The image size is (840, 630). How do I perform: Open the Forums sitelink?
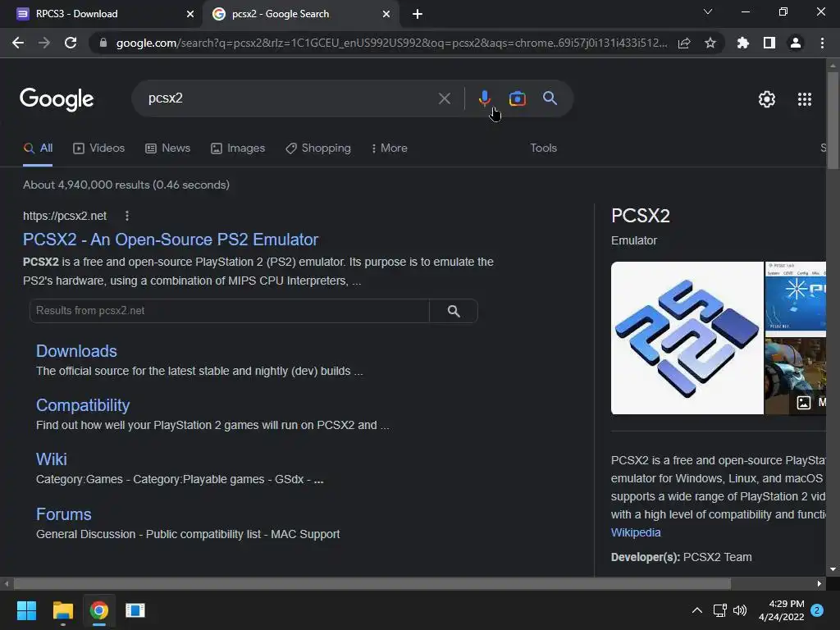coord(64,514)
